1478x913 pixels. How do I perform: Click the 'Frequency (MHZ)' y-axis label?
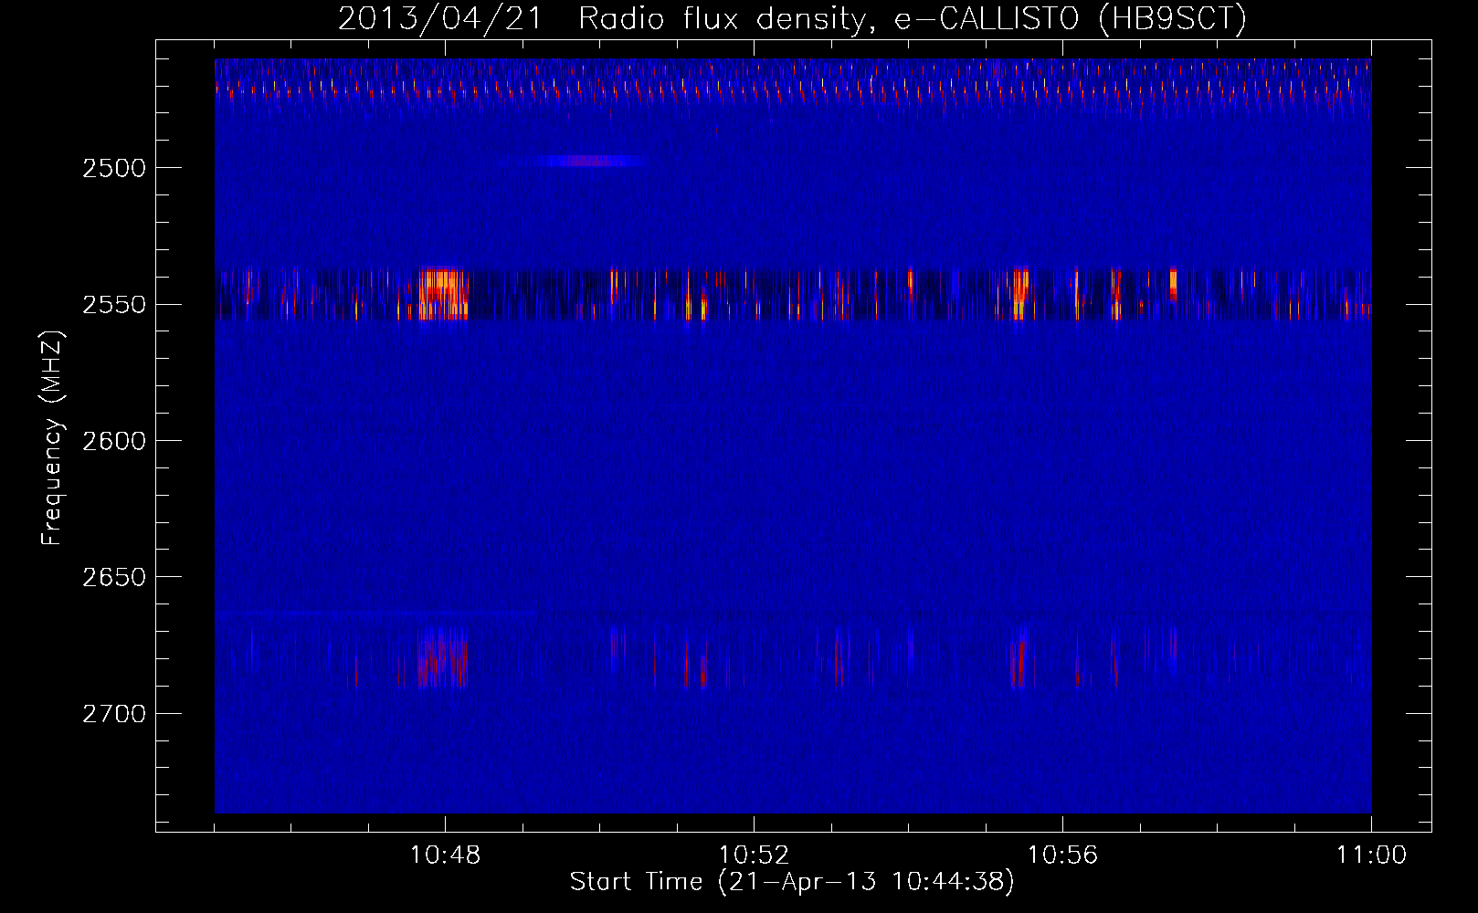[51, 438]
